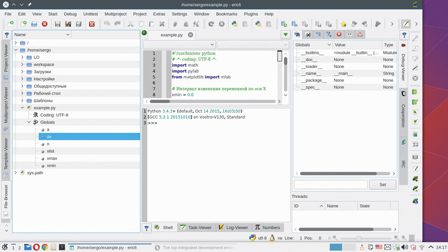Click the Opera browser icon in taskbar
This screenshot has width=448, height=252.
tap(36, 247)
